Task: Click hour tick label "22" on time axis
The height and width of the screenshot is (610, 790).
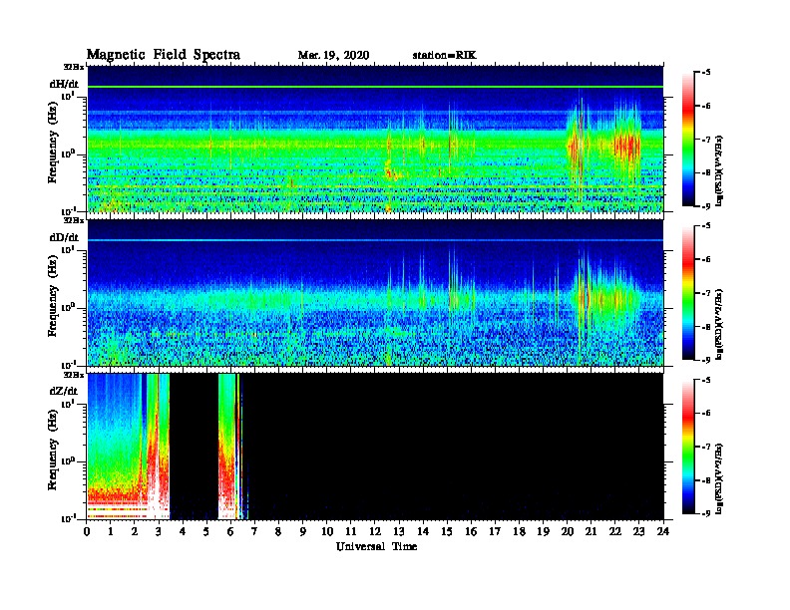Action: click(x=615, y=531)
